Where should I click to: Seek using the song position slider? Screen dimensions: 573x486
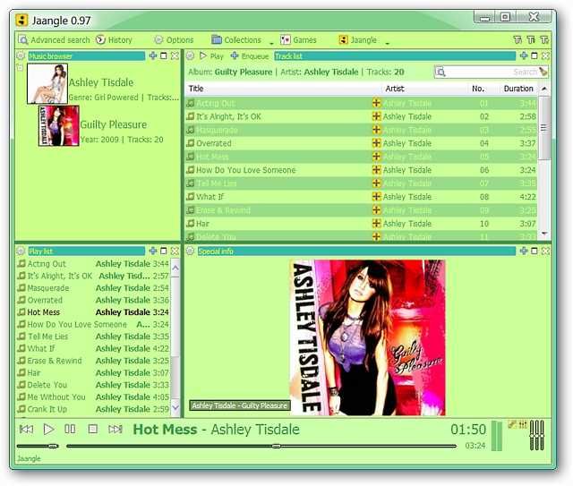(x=261, y=446)
